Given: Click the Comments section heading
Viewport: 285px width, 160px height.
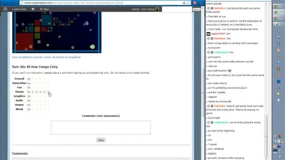Looking at the screenshot, I should point(20,153).
